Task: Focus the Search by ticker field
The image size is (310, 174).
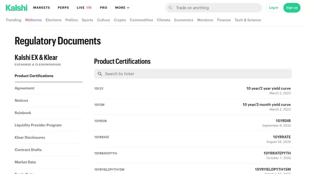Action: point(193,74)
